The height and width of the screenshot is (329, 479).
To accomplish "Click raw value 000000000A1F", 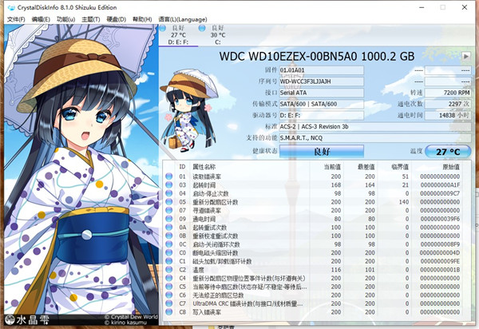I will pyautogui.click(x=440, y=185).
